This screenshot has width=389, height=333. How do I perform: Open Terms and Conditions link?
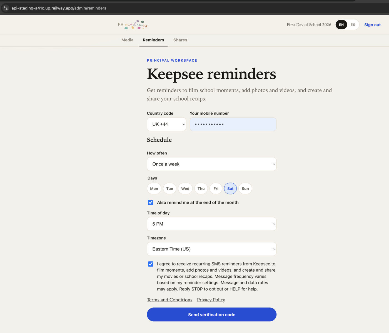[x=169, y=300]
